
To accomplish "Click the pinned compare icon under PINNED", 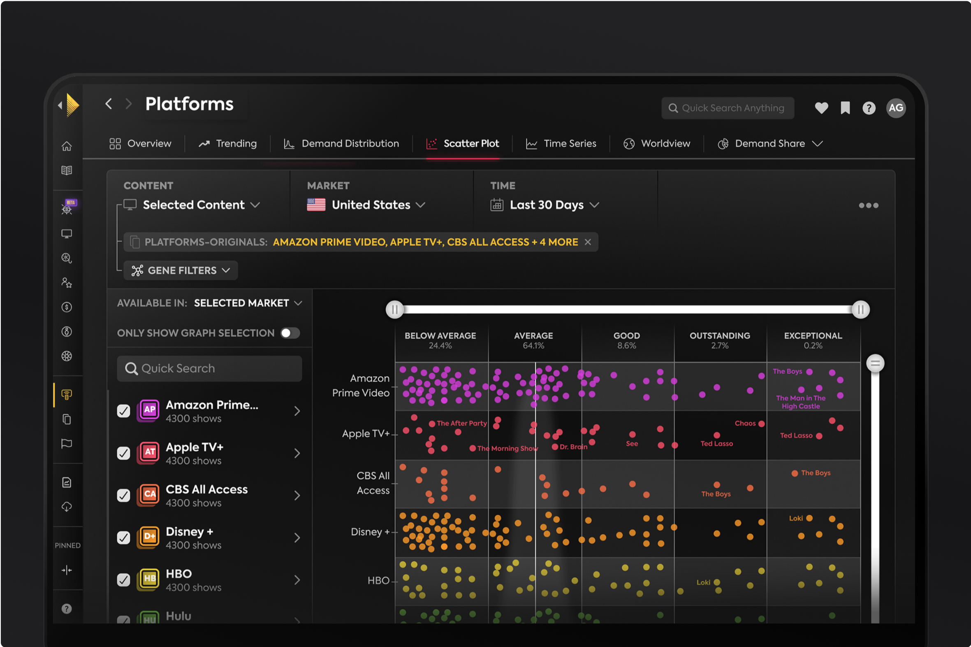I will [x=67, y=570].
